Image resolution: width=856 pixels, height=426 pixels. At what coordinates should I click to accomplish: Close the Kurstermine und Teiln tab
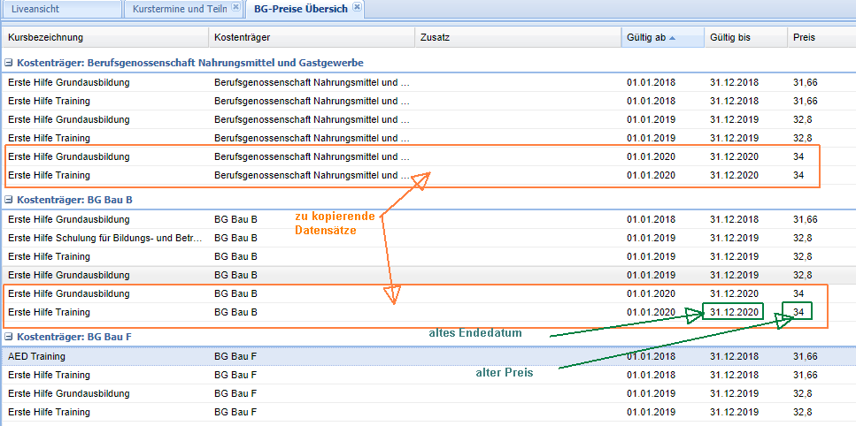235,8
